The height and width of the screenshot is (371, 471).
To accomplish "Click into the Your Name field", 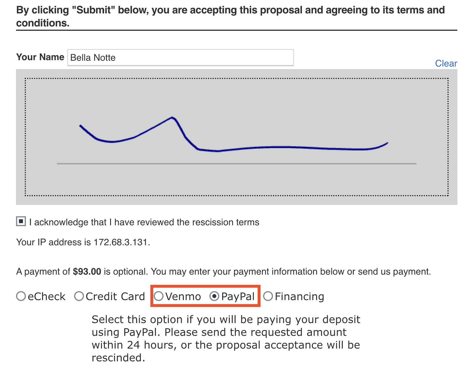I will [x=180, y=58].
